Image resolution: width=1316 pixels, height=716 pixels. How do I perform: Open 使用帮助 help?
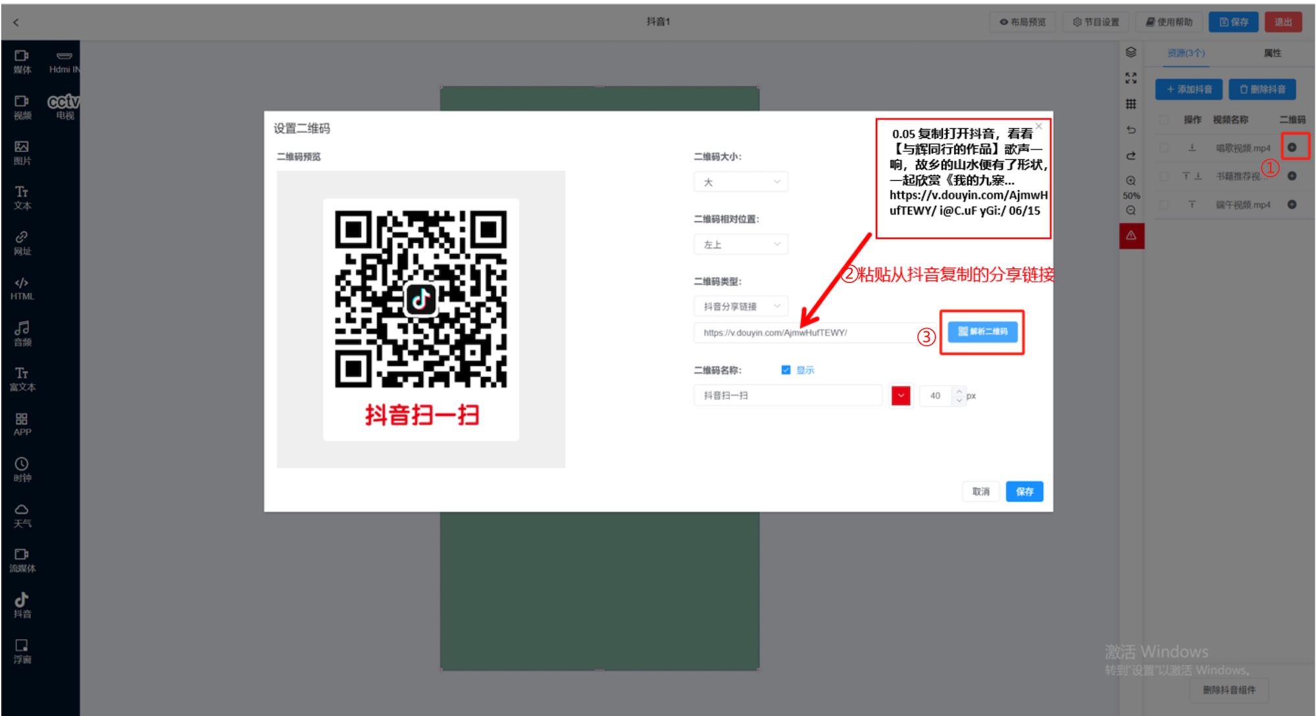(x=1169, y=22)
